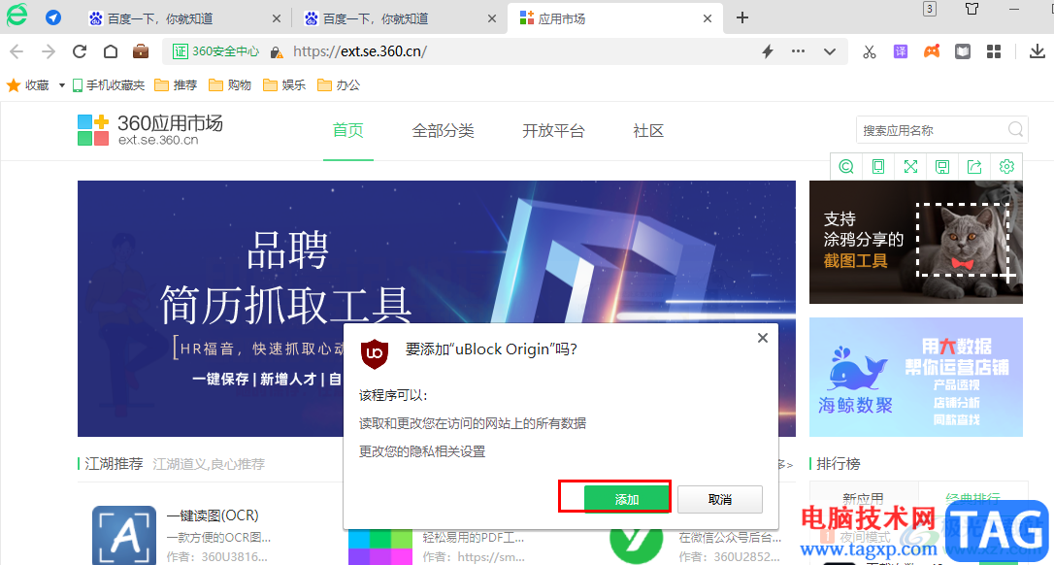Click the lightning speed-mode icon
Image resolution: width=1054 pixels, height=565 pixels.
click(768, 51)
